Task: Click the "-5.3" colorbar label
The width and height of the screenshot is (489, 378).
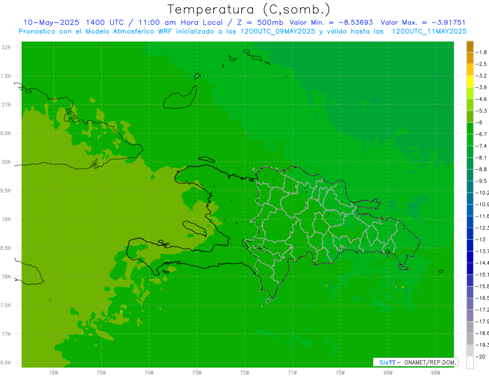Action: [x=481, y=111]
